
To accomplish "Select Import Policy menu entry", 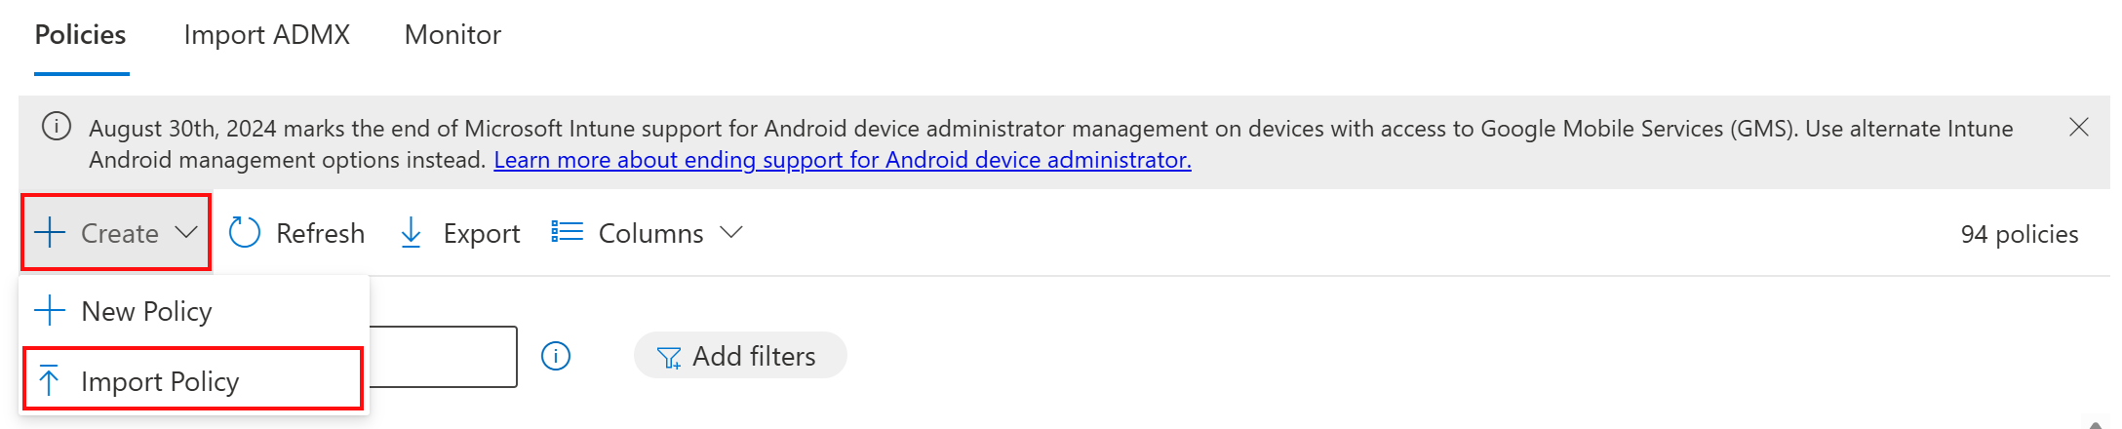I will coord(160,381).
